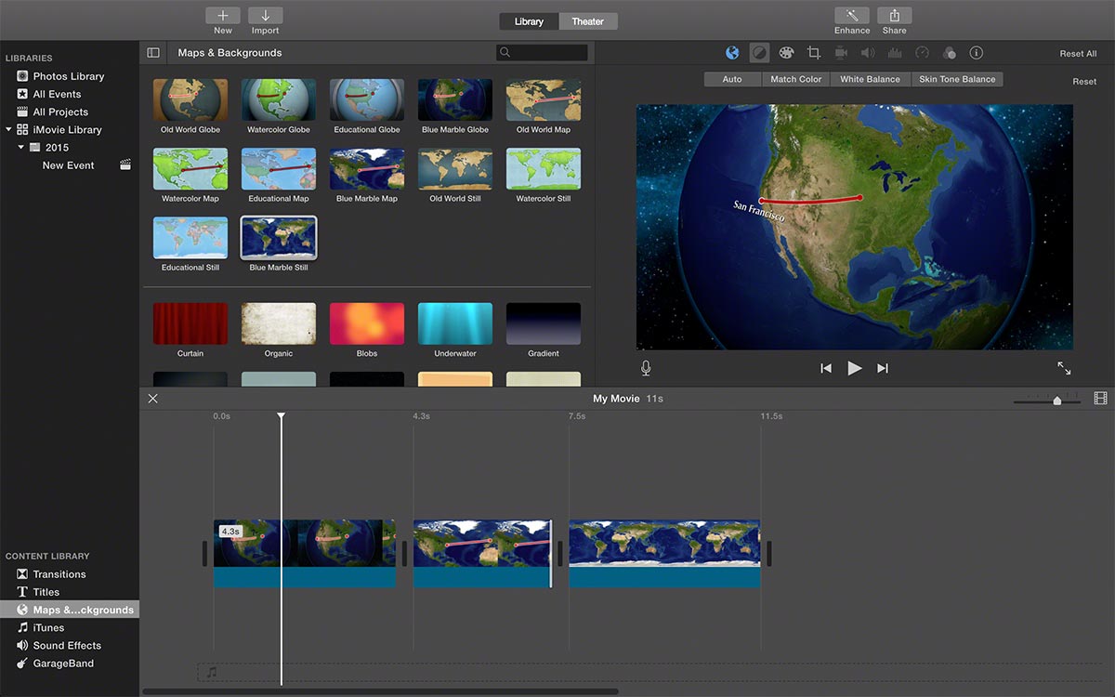Image resolution: width=1115 pixels, height=697 pixels.
Task: Select the cropping tool icon
Action: click(x=814, y=53)
